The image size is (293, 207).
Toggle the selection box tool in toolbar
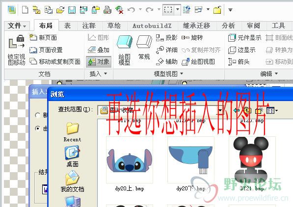tap(168, 9)
